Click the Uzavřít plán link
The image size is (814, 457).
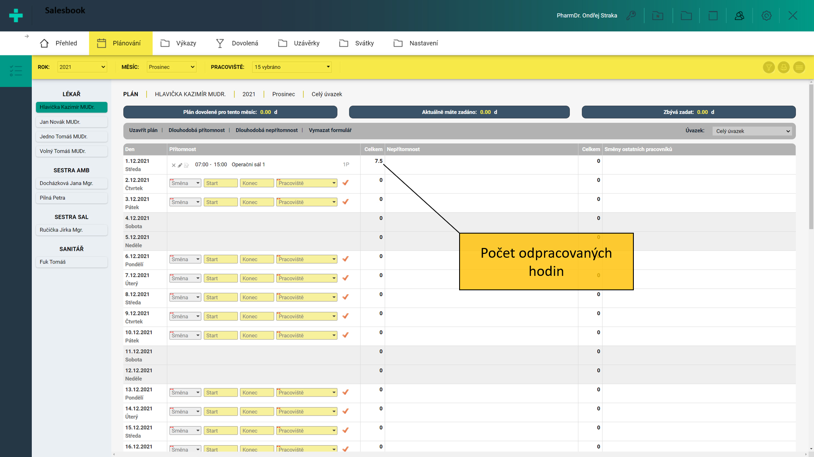click(x=143, y=130)
